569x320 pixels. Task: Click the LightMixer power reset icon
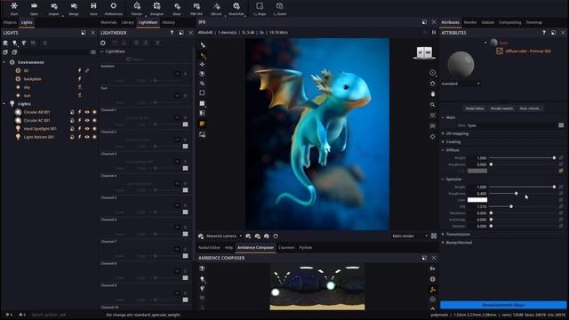tap(103, 43)
